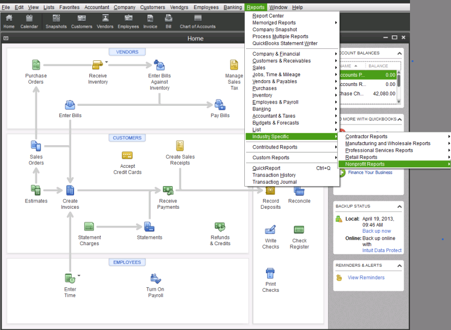Select Professional Services Reports item
The height and width of the screenshot is (330, 451).
pyautogui.click(x=395, y=150)
